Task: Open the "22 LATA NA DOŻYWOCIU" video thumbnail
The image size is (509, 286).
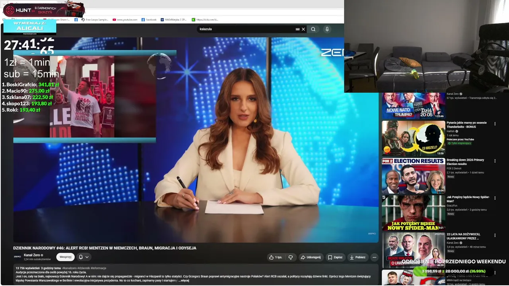Action: click(x=414, y=250)
